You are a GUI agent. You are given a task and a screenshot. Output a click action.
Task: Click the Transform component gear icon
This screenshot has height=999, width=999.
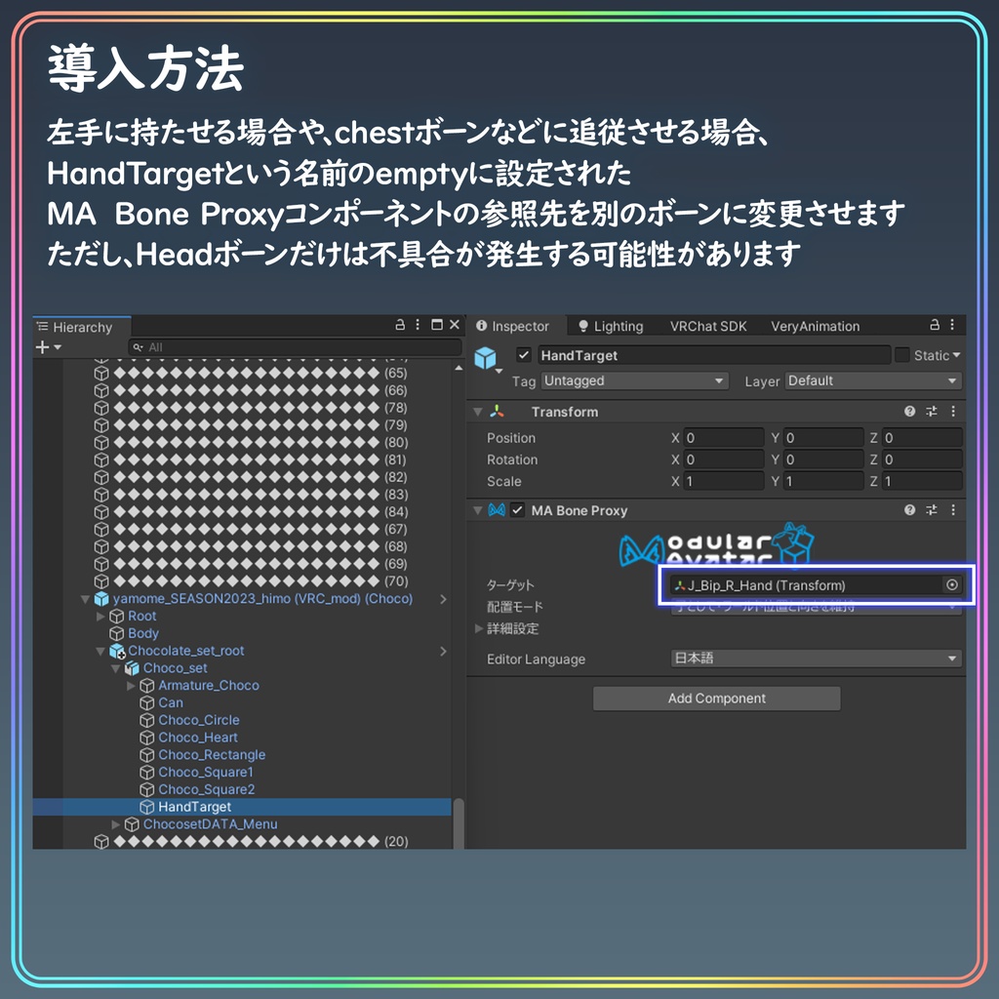[x=952, y=412]
